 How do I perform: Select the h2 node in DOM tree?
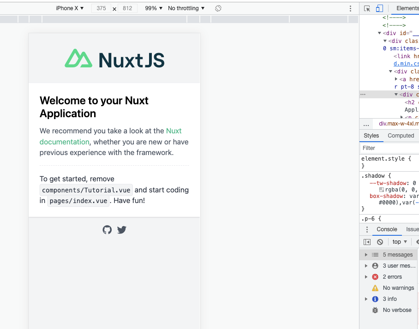point(412,102)
